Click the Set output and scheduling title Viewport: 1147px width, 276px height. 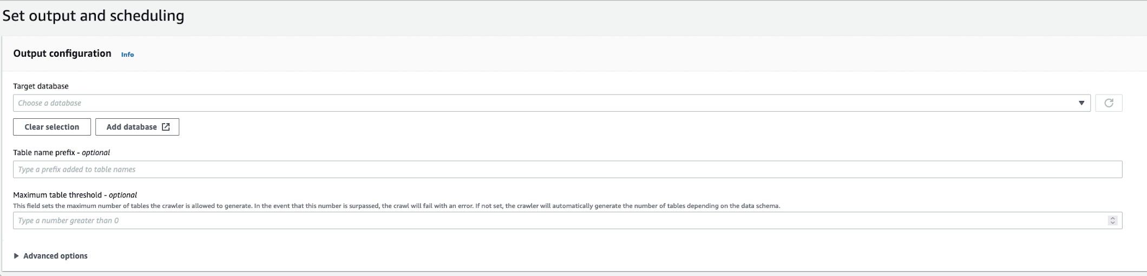(x=93, y=16)
